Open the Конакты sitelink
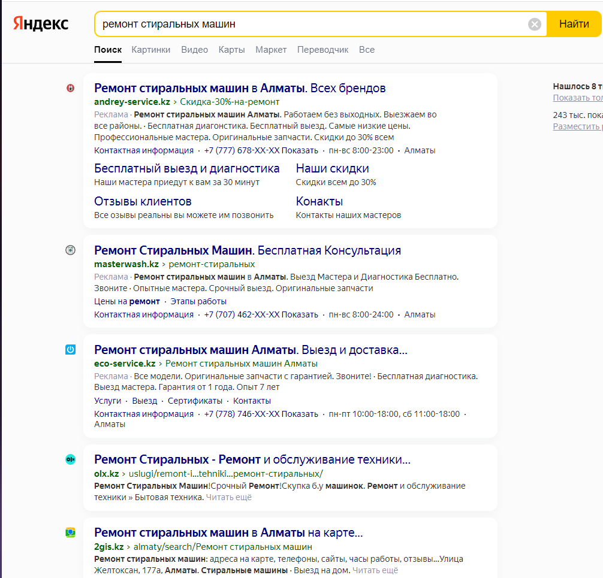The width and height of the screenshot is (603, 578). (x=319, y=201)
